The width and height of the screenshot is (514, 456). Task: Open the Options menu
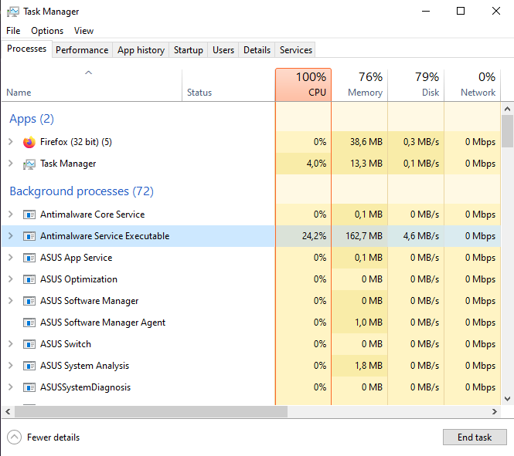click(47, 31)
